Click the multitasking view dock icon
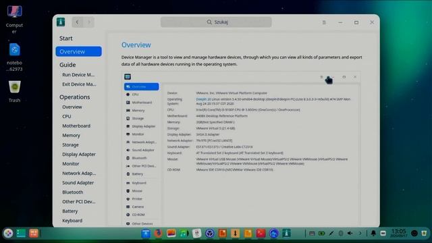 [x=21, y=234]
